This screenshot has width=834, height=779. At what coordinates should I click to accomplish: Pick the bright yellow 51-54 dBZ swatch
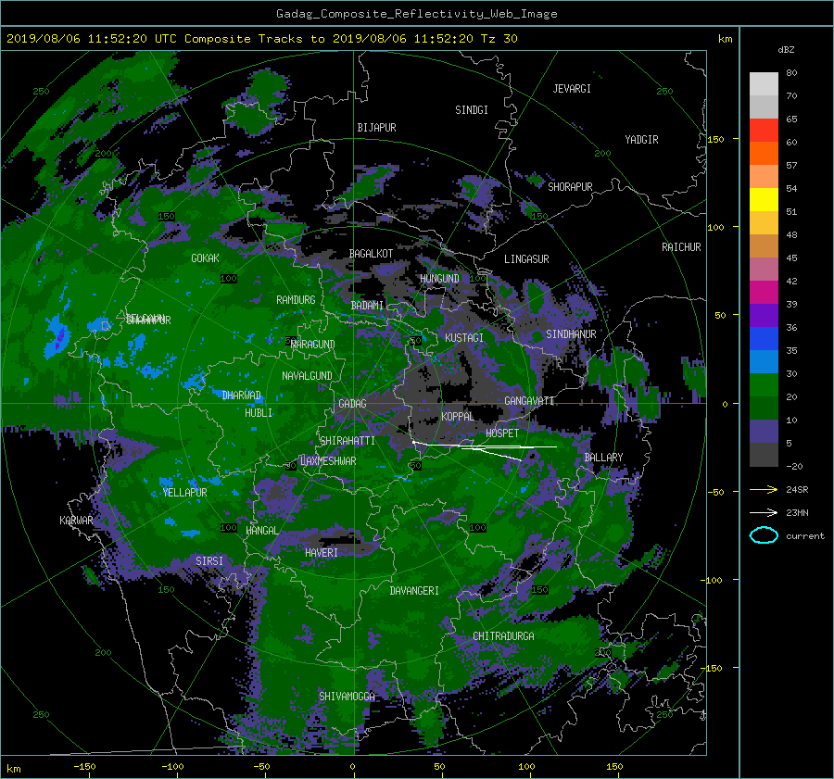764,199
